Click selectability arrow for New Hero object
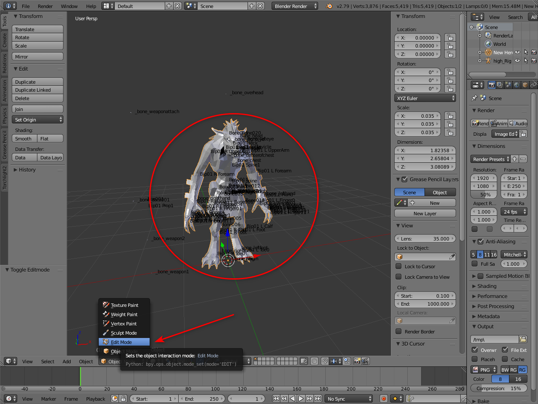Image resolution: width=538 pixels, height=404 pixels. (526, 53)
